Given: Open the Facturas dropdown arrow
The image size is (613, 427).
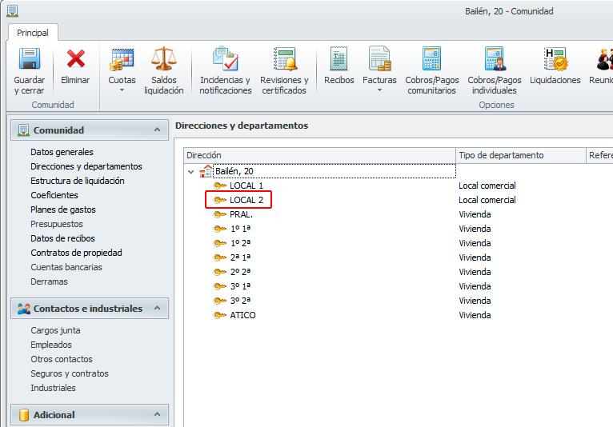Looking at the screenshot, I should click(x=379, y=90).
